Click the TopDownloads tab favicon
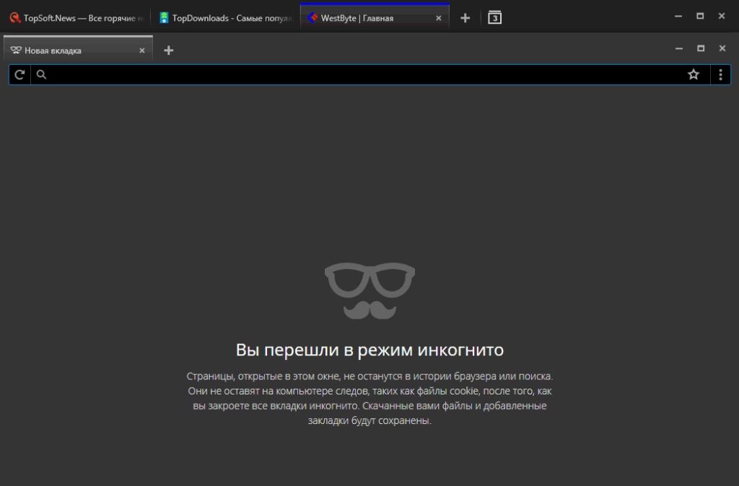 (164, 18)
